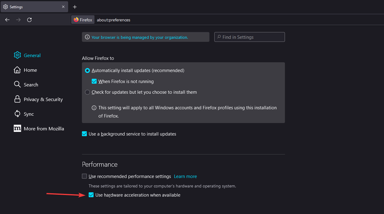This screenshot has width=384, height=214.
Task: Click the Settings tab gear icon
Action: coord(6,7)
